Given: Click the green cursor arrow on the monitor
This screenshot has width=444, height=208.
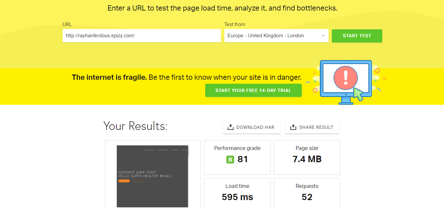Looking at the screenshot, I should [358, 94].
